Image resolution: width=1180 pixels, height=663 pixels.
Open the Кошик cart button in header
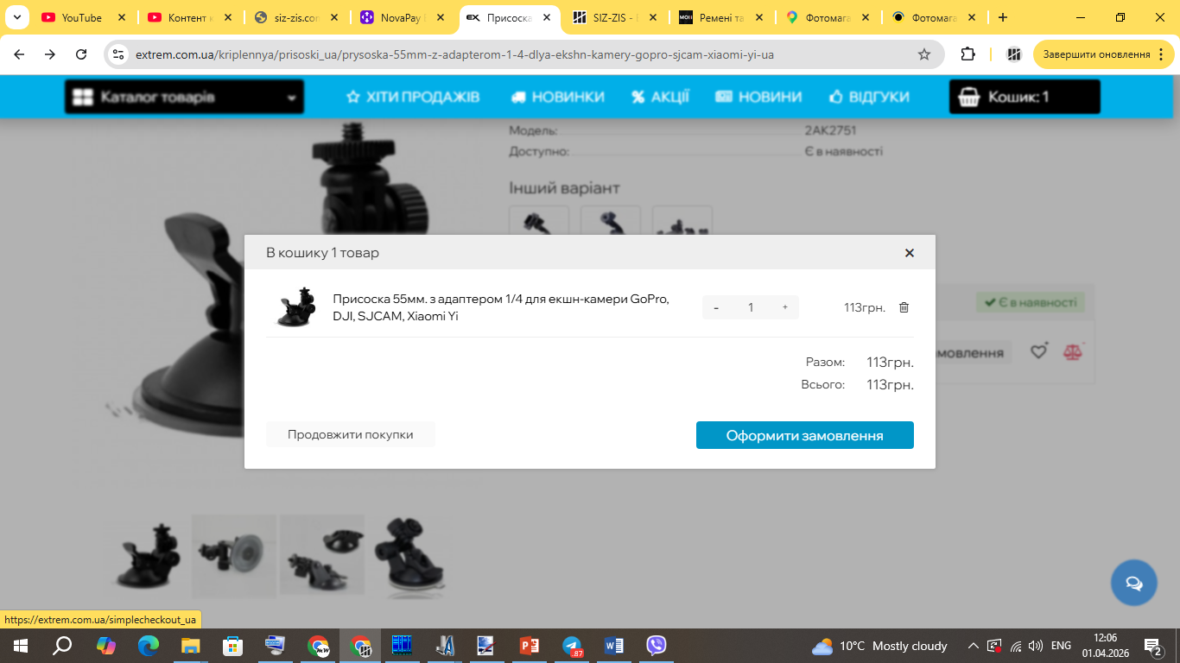(x=1024, y=97)
